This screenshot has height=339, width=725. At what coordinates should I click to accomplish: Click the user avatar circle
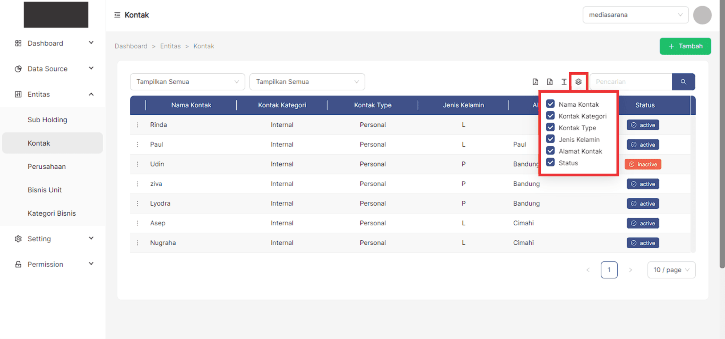(702, 15)
